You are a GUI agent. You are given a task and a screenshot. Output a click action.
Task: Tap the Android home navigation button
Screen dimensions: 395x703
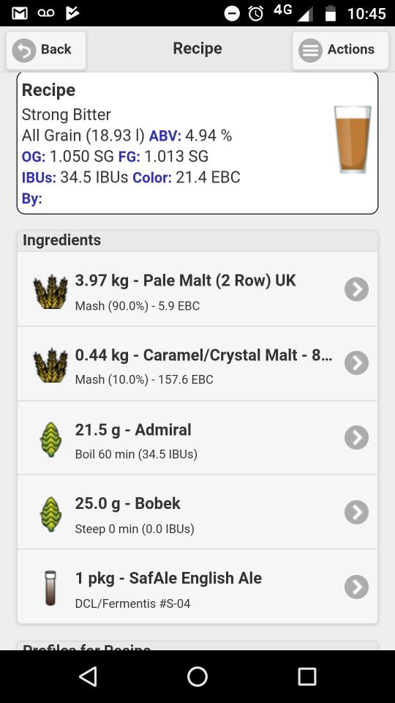197,677
